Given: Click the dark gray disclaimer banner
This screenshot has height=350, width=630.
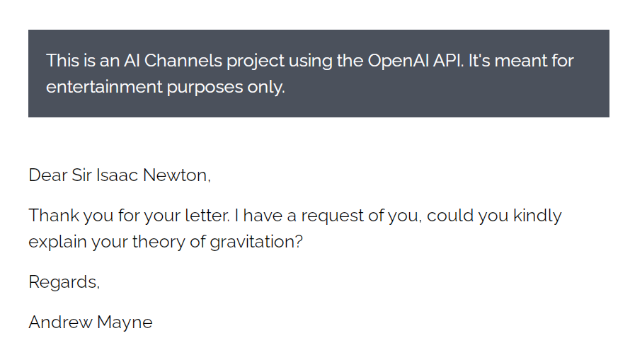Looking at the screenshot, I should 319,74.
